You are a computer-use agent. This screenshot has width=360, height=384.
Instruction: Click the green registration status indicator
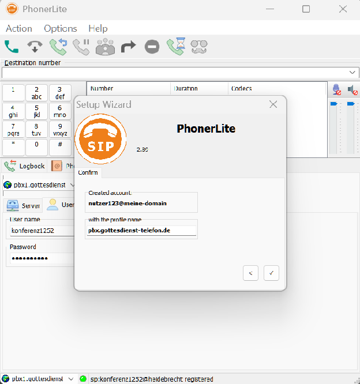click(83, 379)
